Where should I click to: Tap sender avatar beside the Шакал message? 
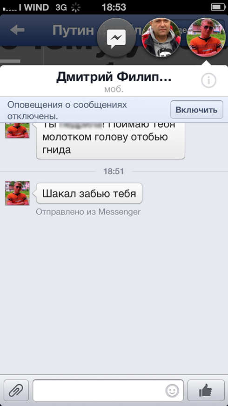click(17, 193)
